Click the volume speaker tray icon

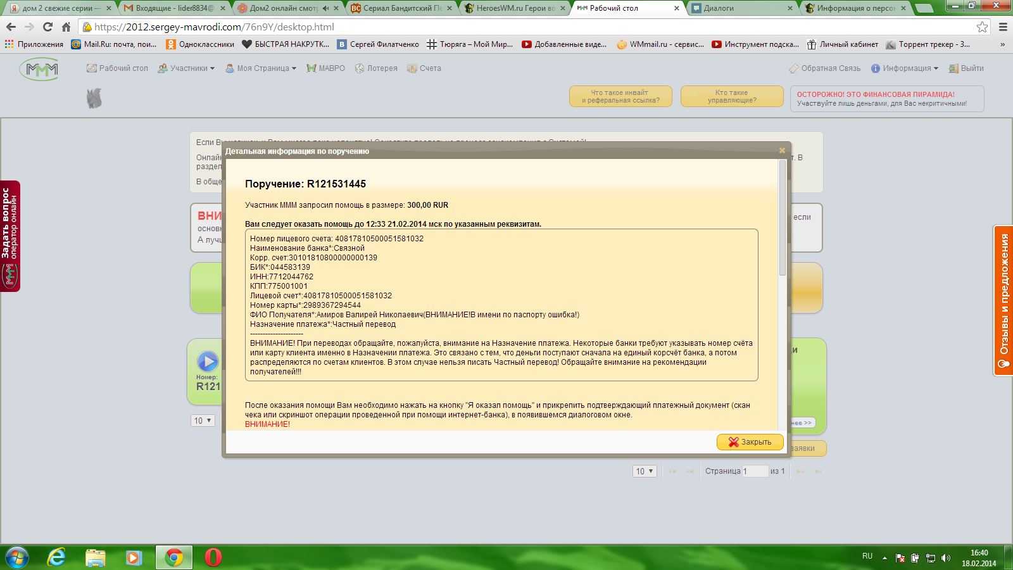click(x=945, y=558)
